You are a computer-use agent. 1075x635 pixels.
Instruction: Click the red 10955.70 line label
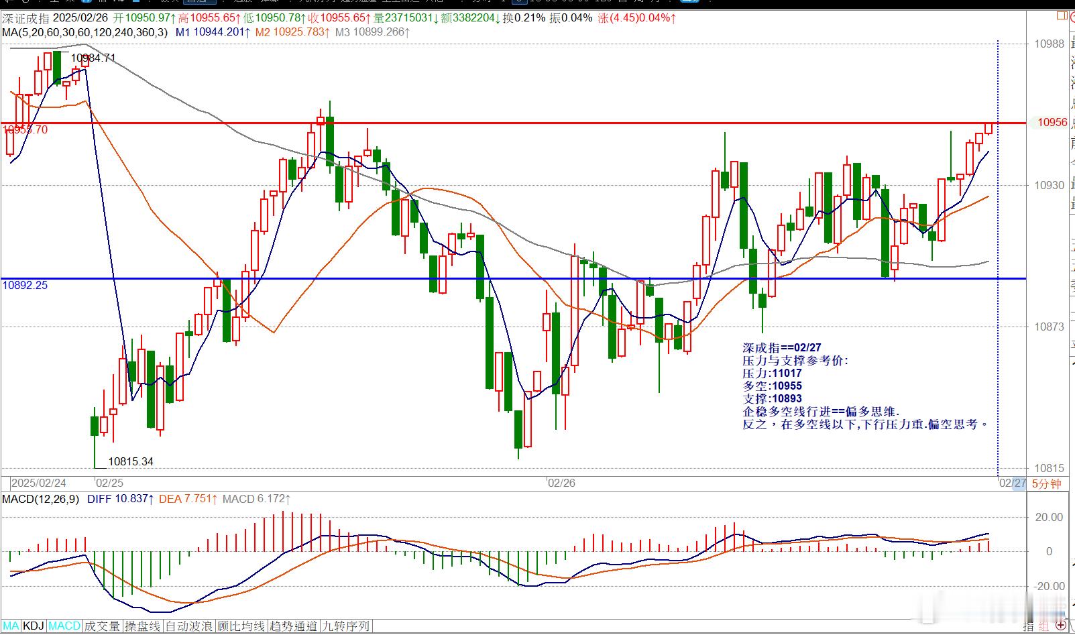(x=25, y=130)
